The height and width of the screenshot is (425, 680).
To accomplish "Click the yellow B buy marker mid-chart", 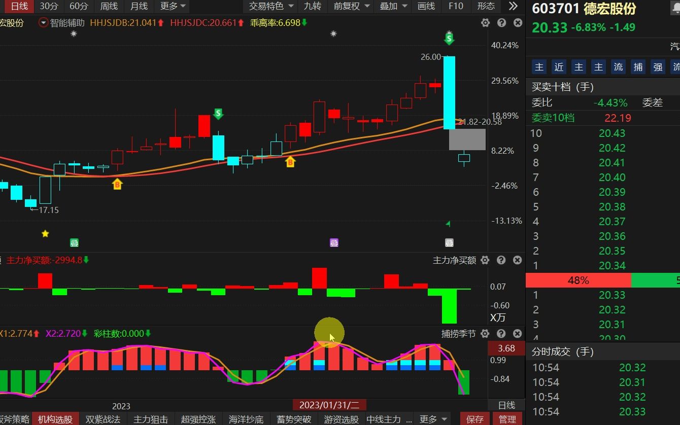I will pyautogui.click(x=290, y=162).
